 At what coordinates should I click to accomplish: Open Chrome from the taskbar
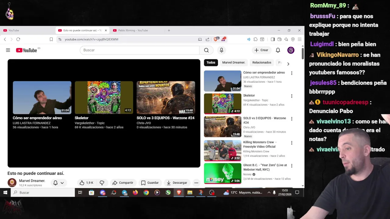tap(146, 193)
